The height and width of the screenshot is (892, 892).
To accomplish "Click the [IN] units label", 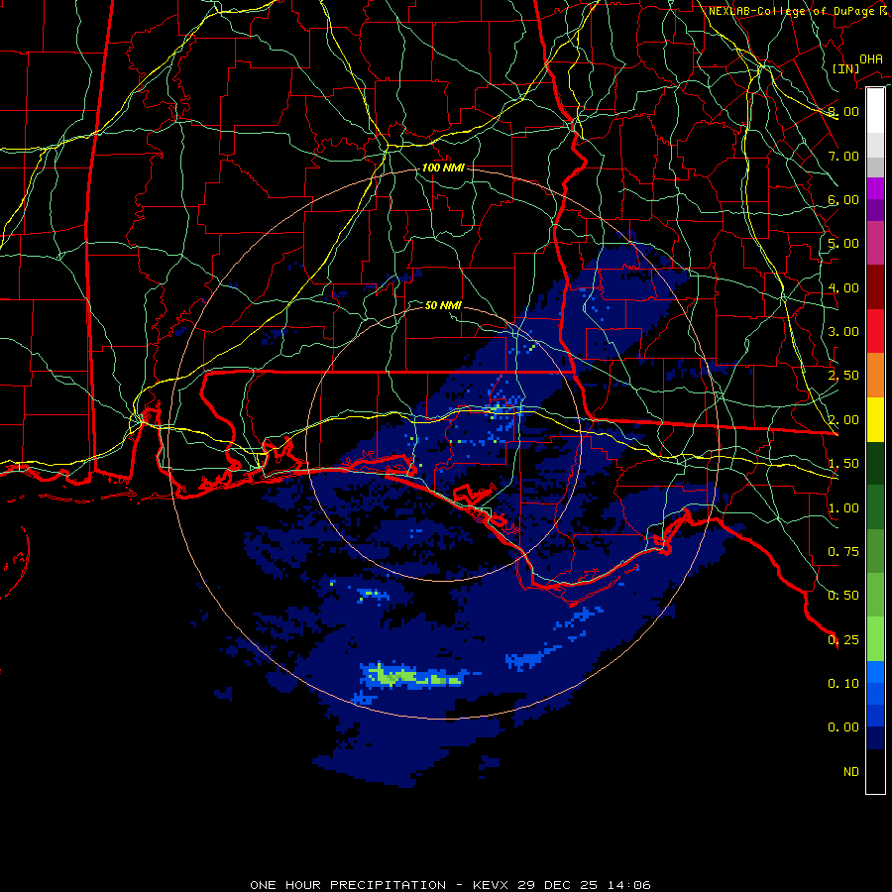I will (846, 68).
